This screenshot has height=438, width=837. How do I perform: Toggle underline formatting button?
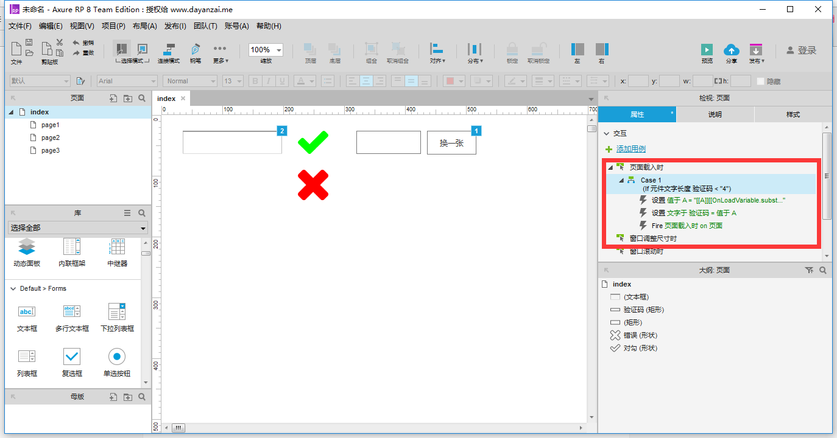(282, 81)
